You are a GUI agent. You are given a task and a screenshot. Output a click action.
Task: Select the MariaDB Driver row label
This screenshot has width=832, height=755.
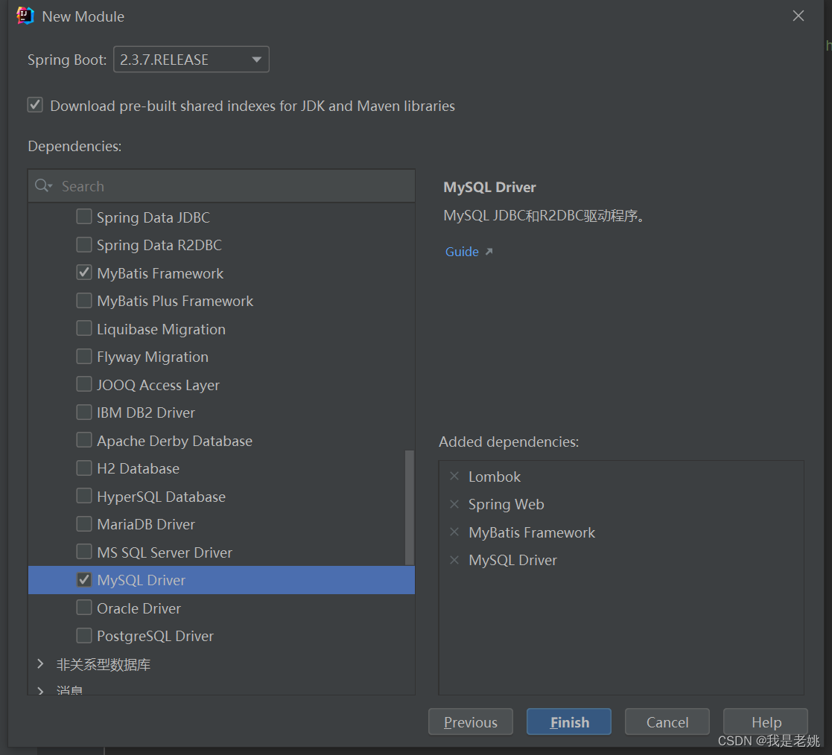click(x=146, y=524)
